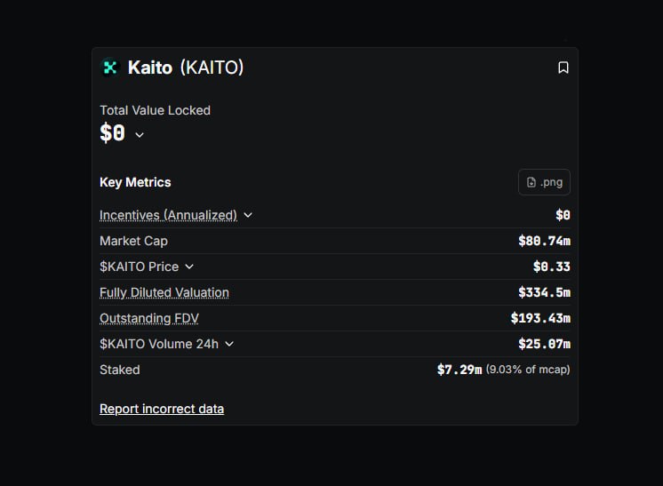Viewport: 663px width, 486px height.
Task: Click the Kaito logo icon
Action: click(109, 68)
